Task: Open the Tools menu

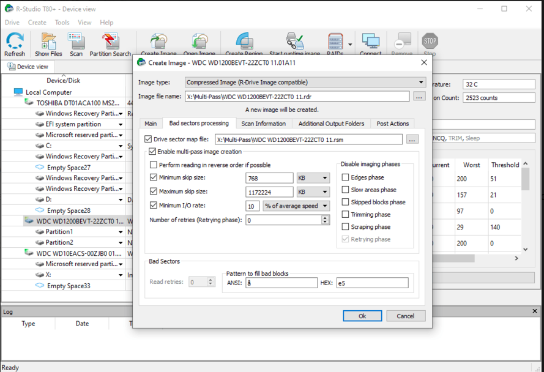Action: coord(62,23)
